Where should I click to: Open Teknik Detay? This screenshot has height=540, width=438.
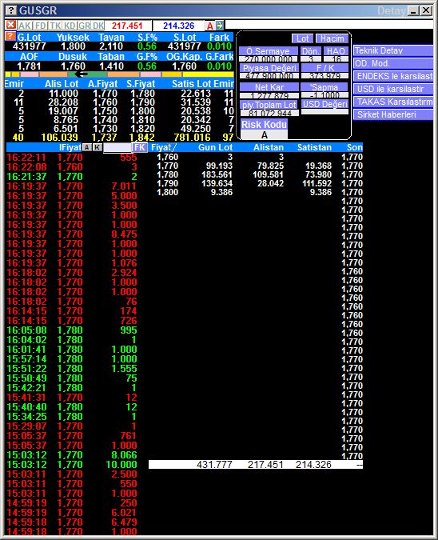[393, 50]
